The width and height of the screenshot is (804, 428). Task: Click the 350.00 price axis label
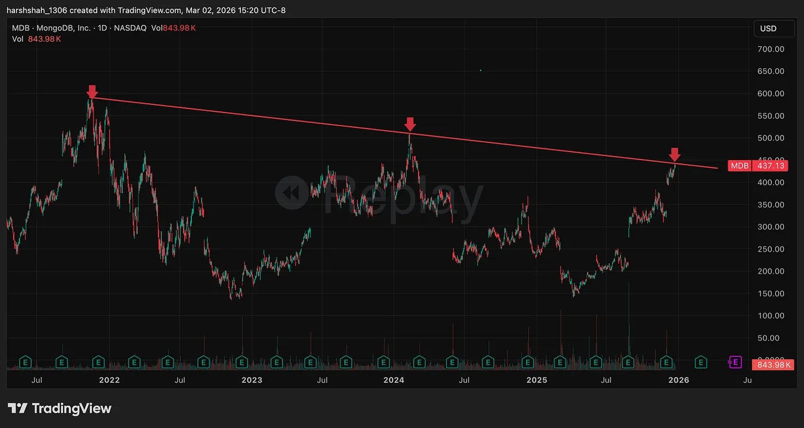[772, 205]
